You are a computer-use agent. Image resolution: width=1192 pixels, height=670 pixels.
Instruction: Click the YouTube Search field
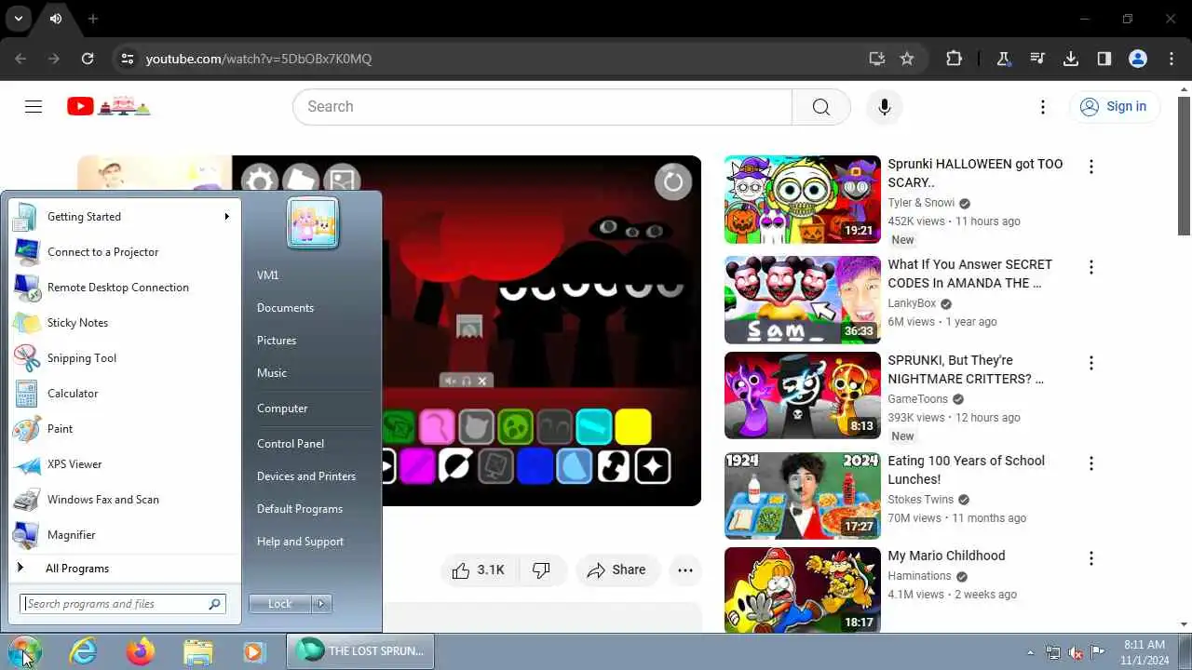[542, 107]
